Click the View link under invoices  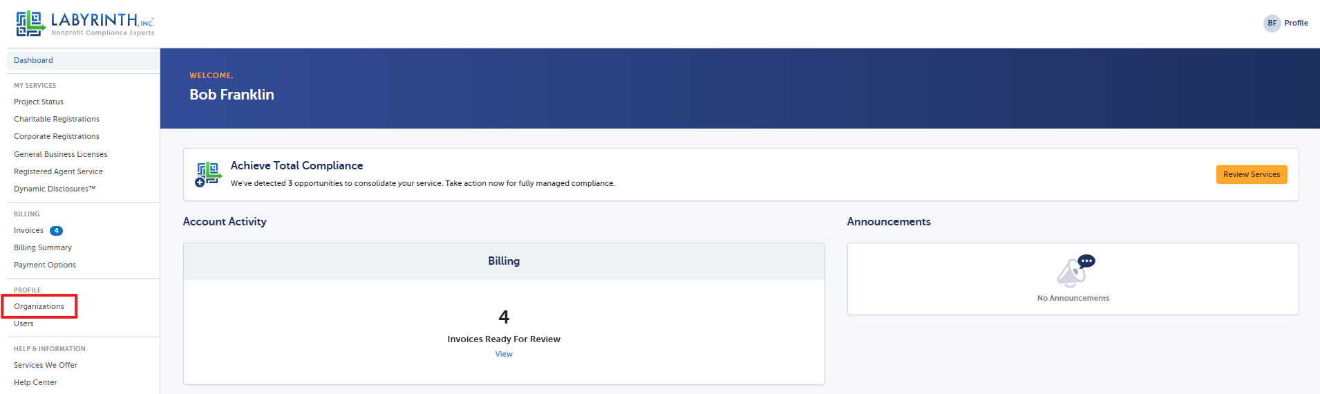[504, 354]
